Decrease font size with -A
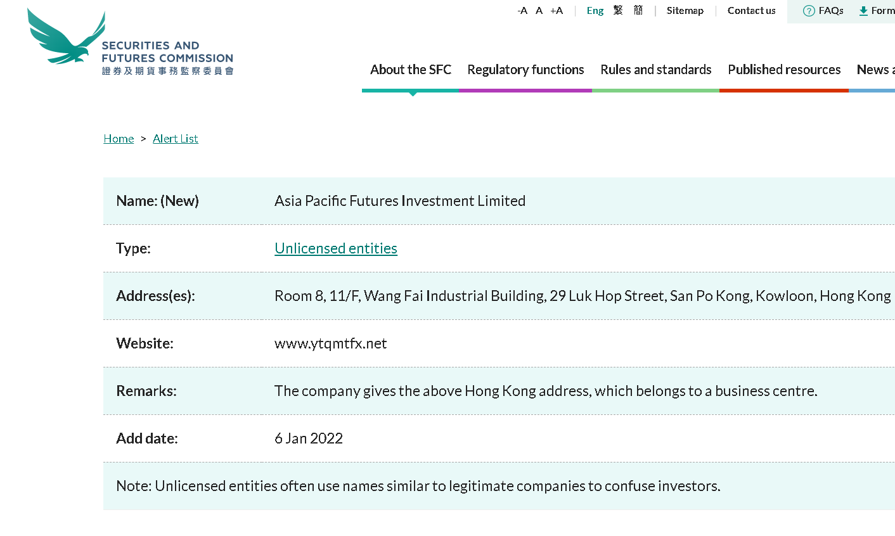 coord(522,11)
